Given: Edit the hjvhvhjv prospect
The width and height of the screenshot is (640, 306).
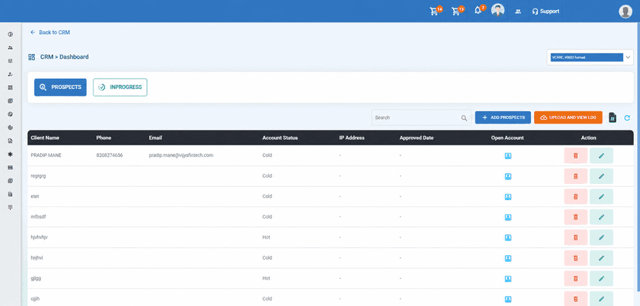Looking at the screenshot, I should (x=601, y=237).
